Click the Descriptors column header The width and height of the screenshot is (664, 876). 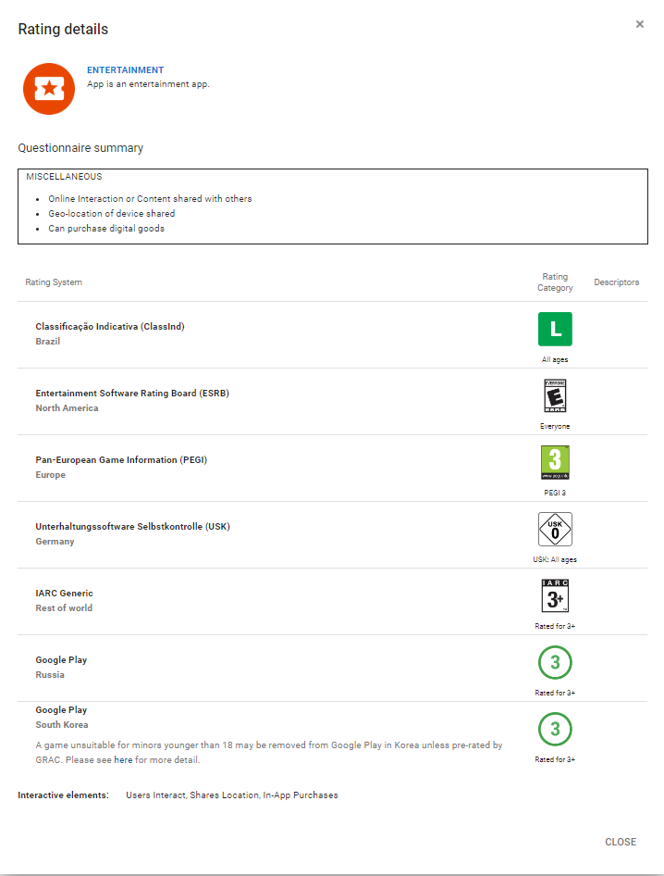[616, 282]
